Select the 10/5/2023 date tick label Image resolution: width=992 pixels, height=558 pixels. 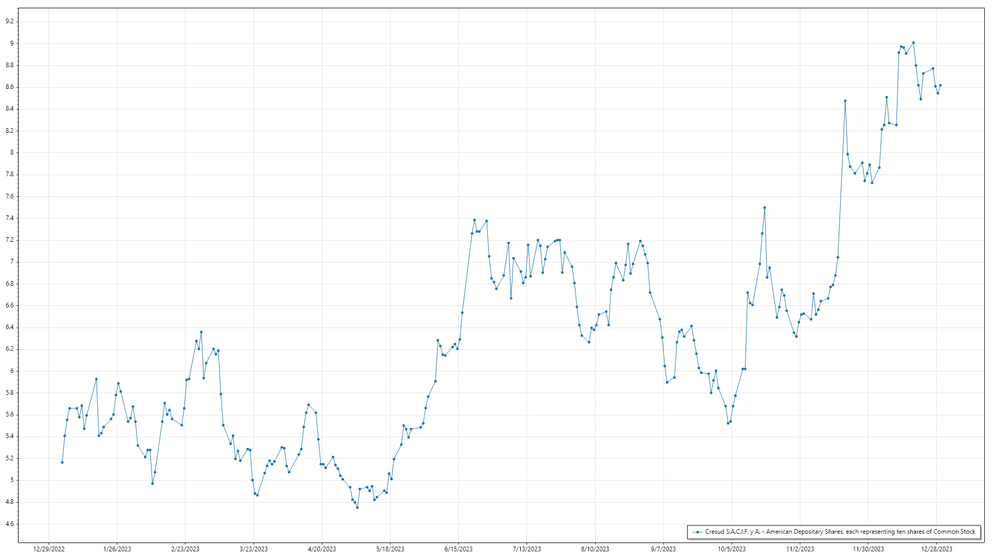click(x=732, y=549)
